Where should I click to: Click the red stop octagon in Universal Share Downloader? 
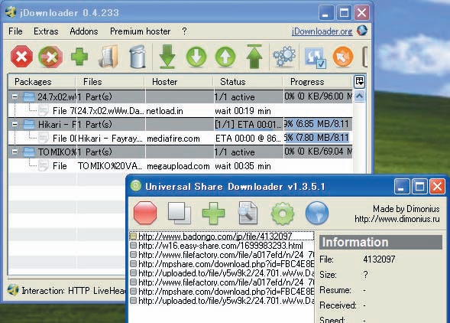pyautogui.click(x=145, y=213)
